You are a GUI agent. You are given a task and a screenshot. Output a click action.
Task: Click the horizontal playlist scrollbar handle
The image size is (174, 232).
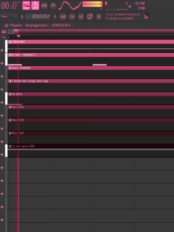tap(16, 32)
